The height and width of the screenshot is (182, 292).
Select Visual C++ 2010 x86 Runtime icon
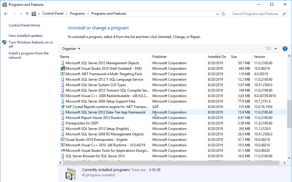[x=62, y=145]
